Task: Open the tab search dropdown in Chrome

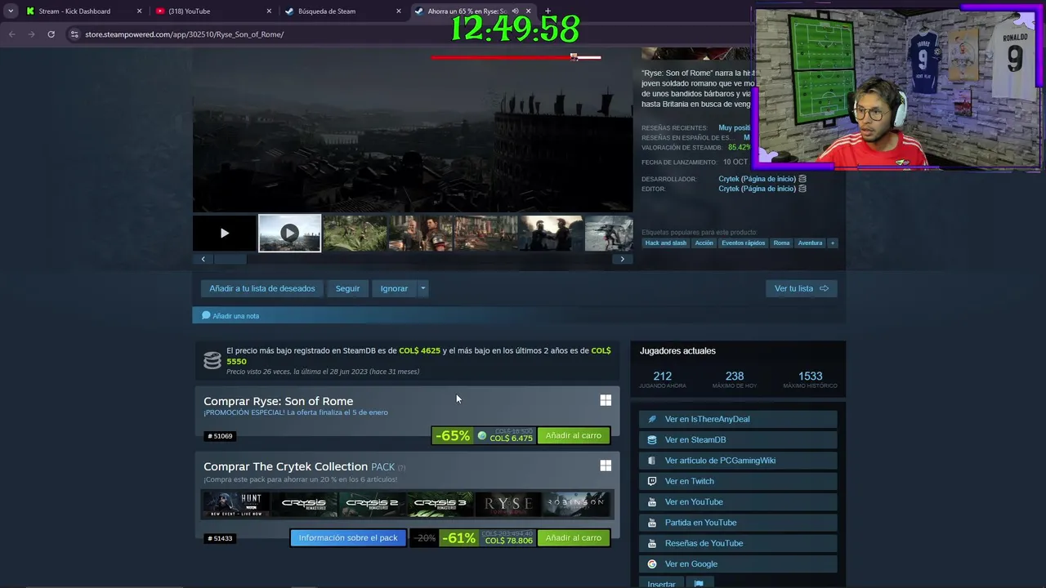Action: pos(11,11)
